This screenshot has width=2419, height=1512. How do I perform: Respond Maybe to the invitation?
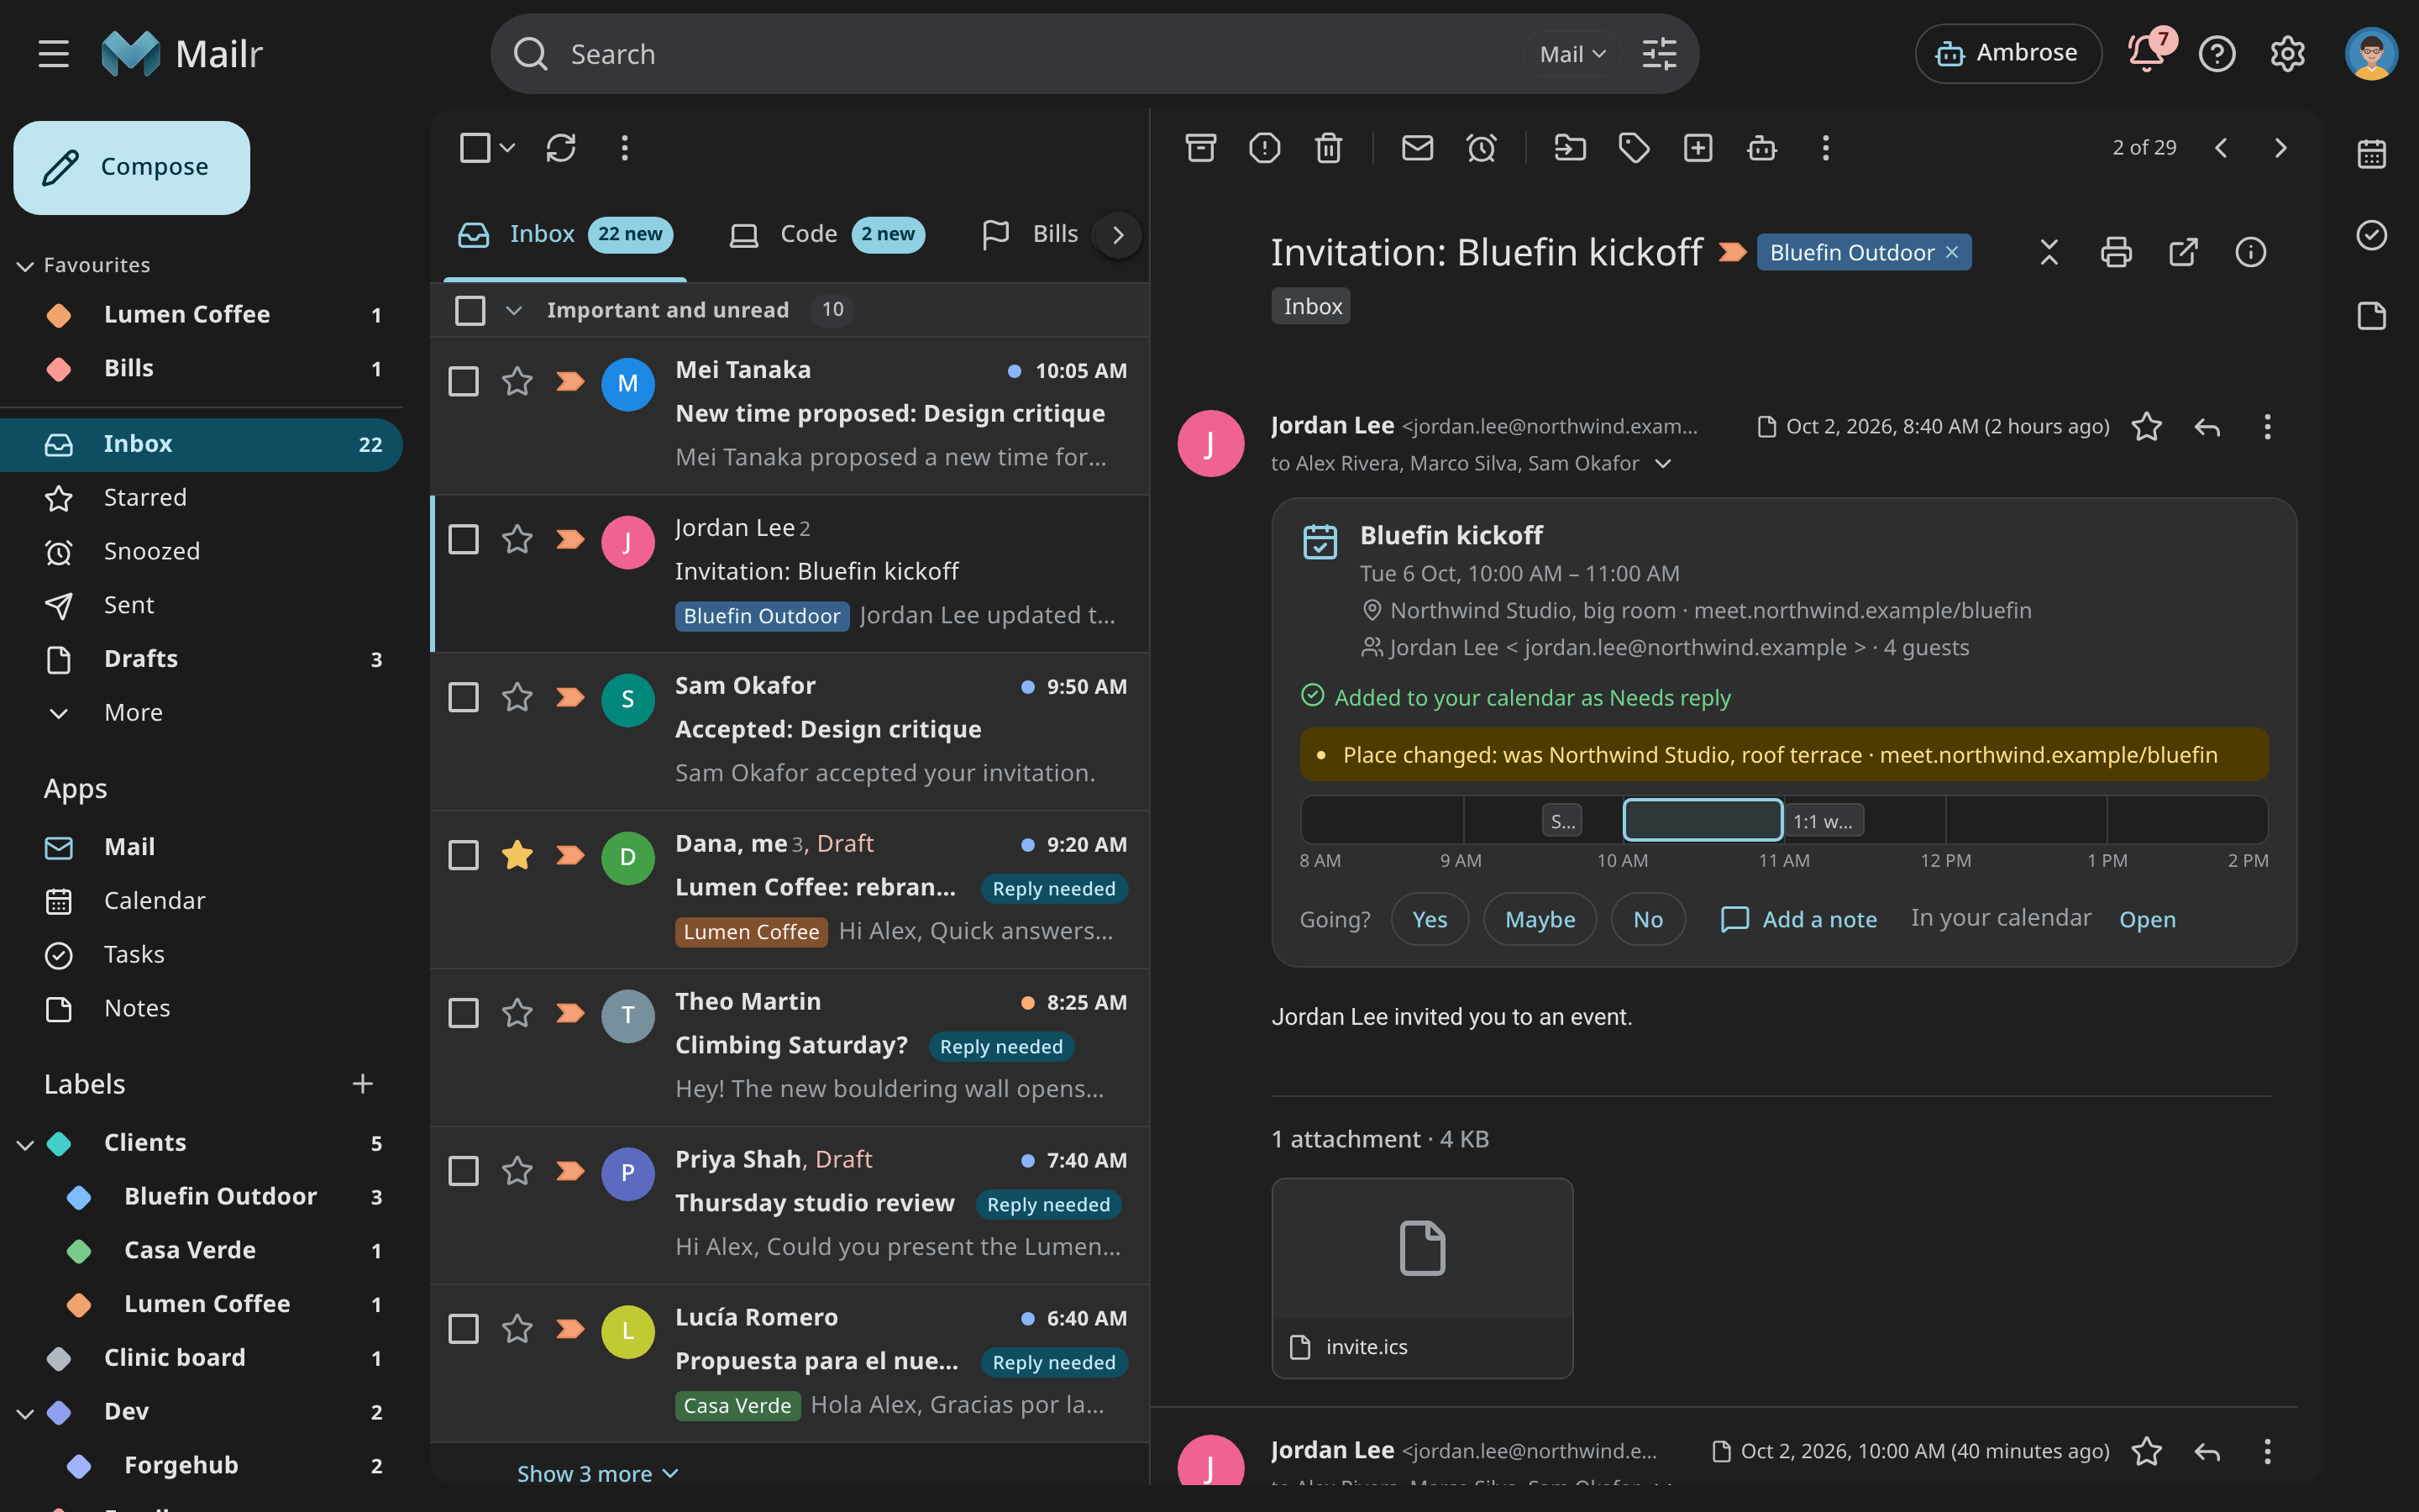(x=1540, y=919)
